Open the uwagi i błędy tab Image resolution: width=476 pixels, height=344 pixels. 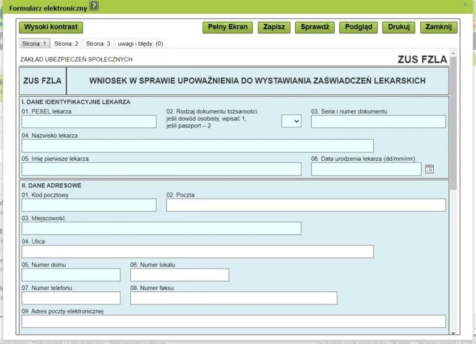tap(141, 44)
